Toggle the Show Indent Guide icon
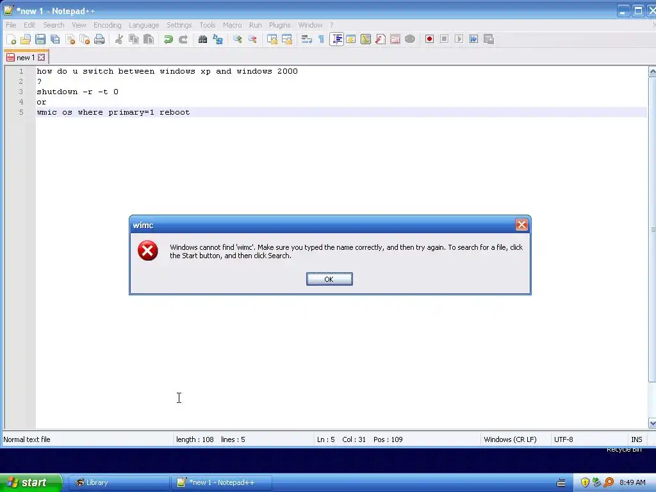Image resolution: width=656 pixels, height=492 pixels. tap(336, 39)
